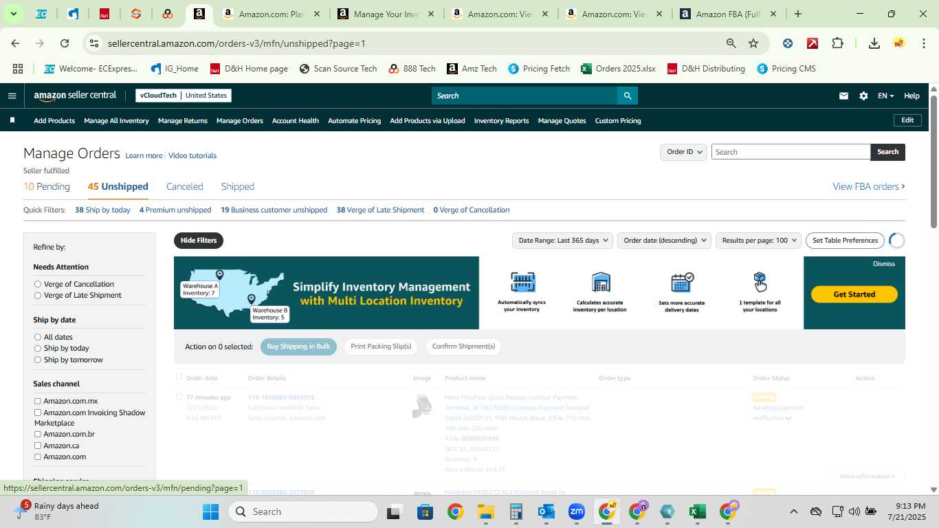Open the Date Range Last 365 days dropdown
The image size is (939, 528).
(562, 241)
